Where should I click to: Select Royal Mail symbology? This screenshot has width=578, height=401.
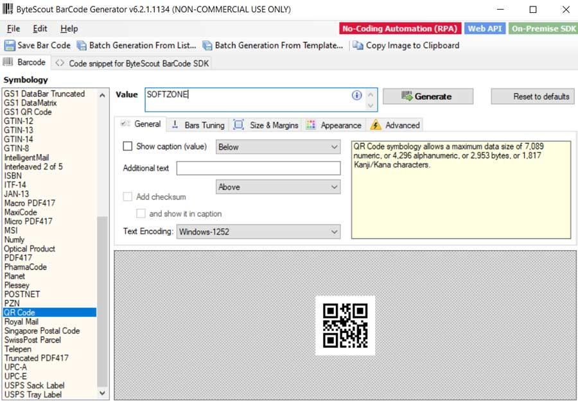coord(21,321)
